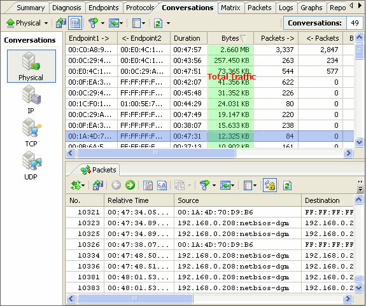Click the column display icon in upper toolbar
This screenshot has height=306, width=366.
[x=136, y=23]
